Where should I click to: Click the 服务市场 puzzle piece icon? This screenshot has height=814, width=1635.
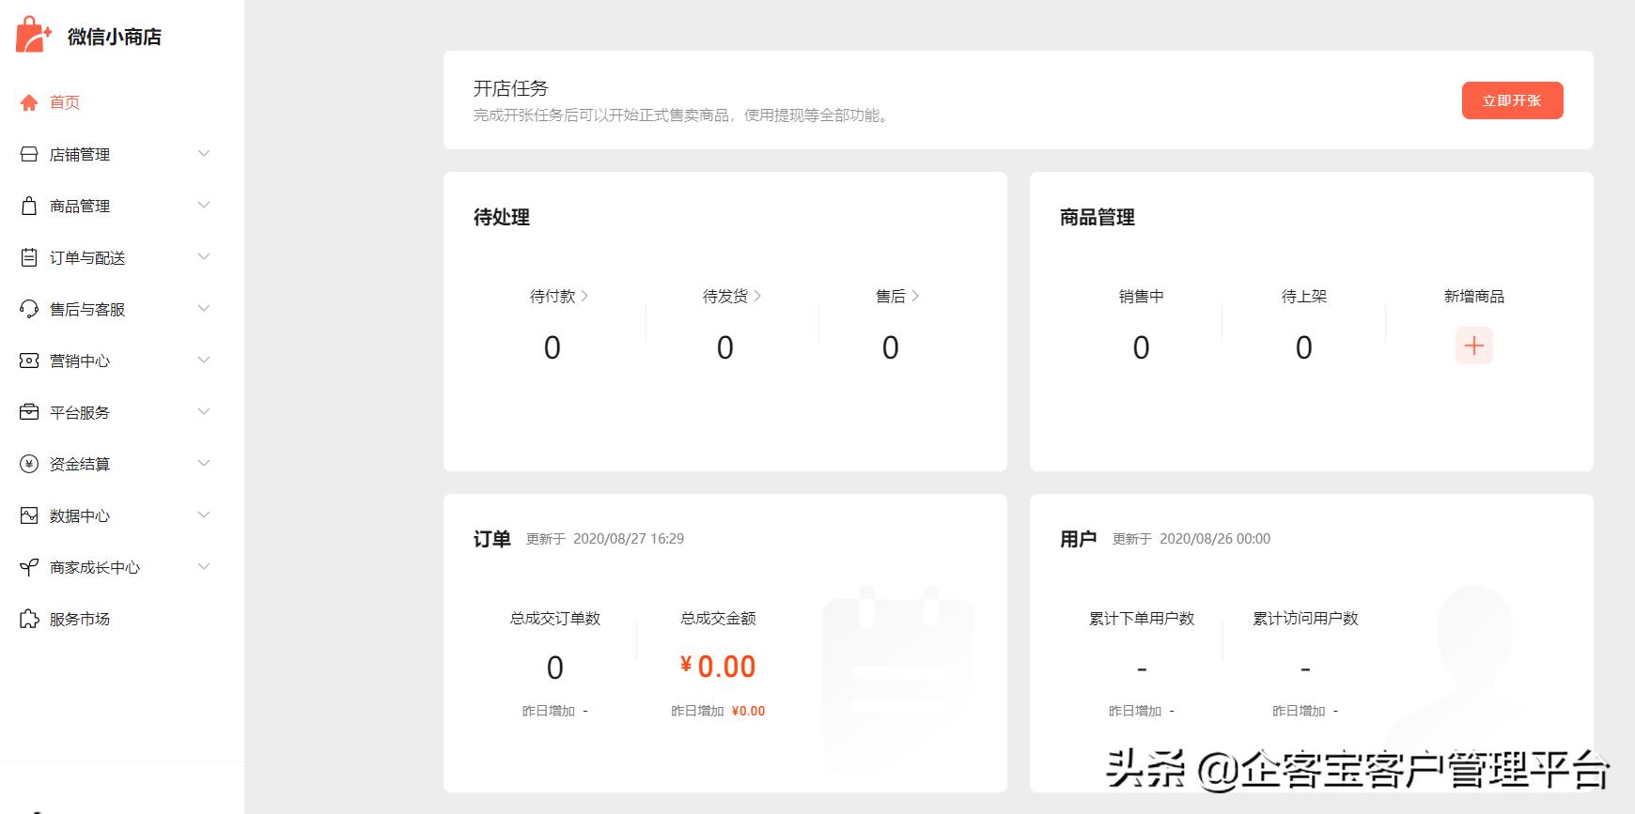(x=29, y=619)
